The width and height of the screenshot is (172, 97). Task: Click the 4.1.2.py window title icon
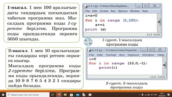point(89,50)
